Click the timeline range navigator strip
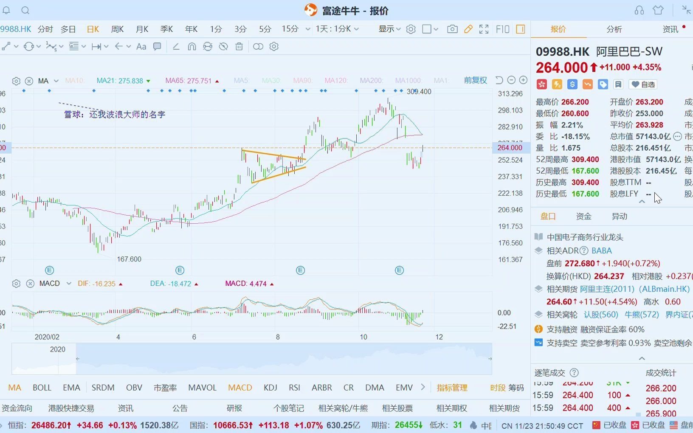The image size is (693, 433). point(252,359)
